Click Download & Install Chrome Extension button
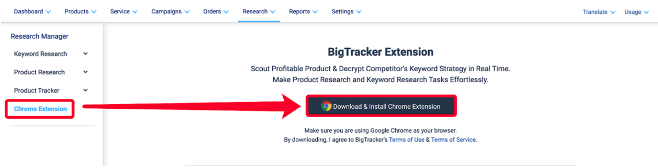The width and height of the screenshot is (658, 168). coord(381,106)
